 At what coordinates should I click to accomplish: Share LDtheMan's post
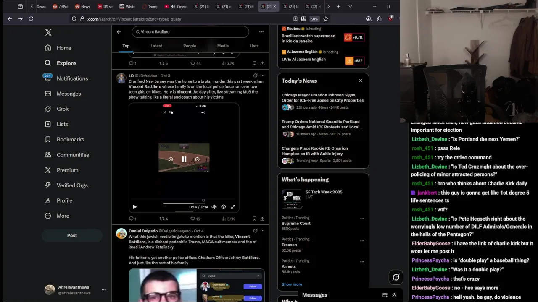262,219
